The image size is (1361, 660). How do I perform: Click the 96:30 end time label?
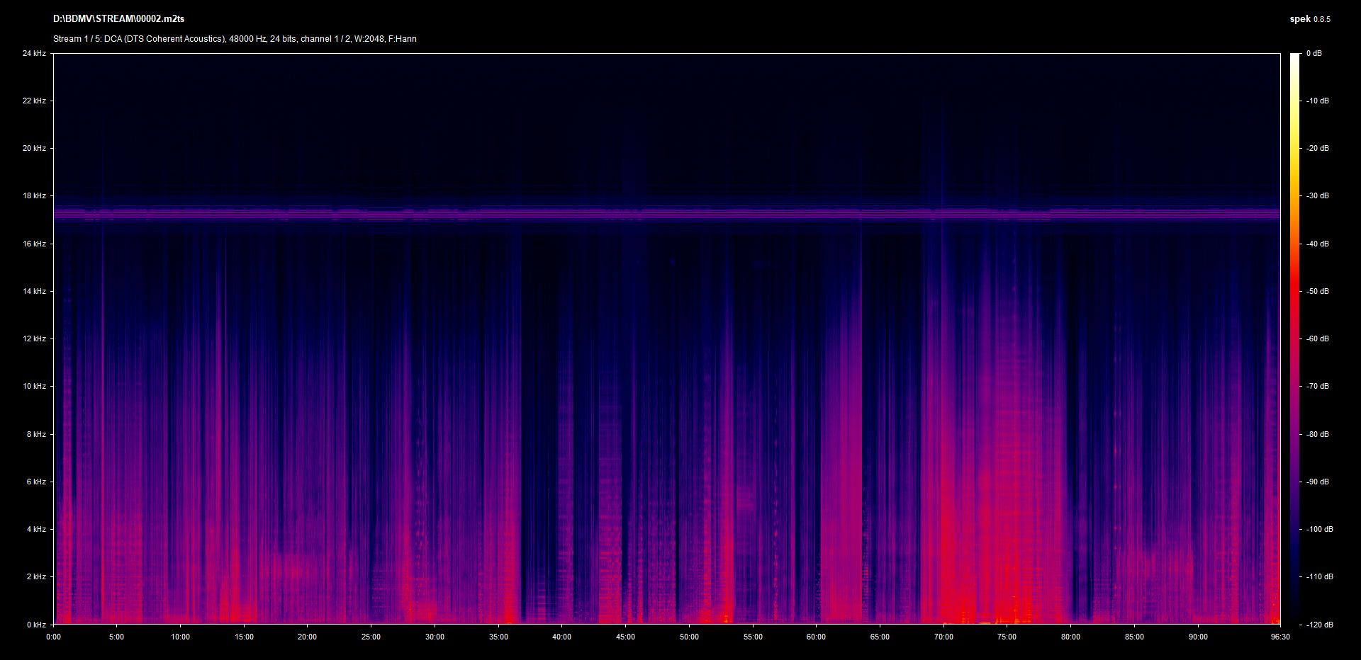pos(1280,637)
